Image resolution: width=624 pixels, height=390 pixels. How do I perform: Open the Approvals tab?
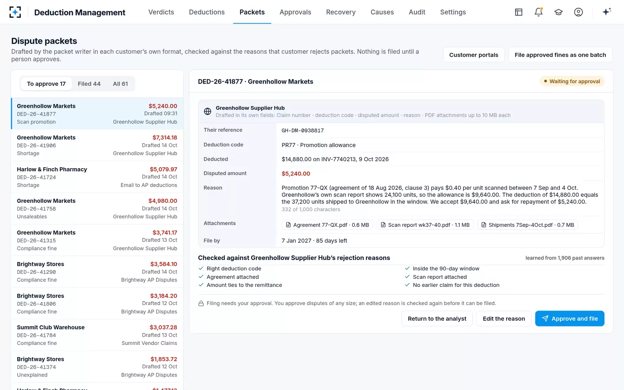(x=296, y=12)
